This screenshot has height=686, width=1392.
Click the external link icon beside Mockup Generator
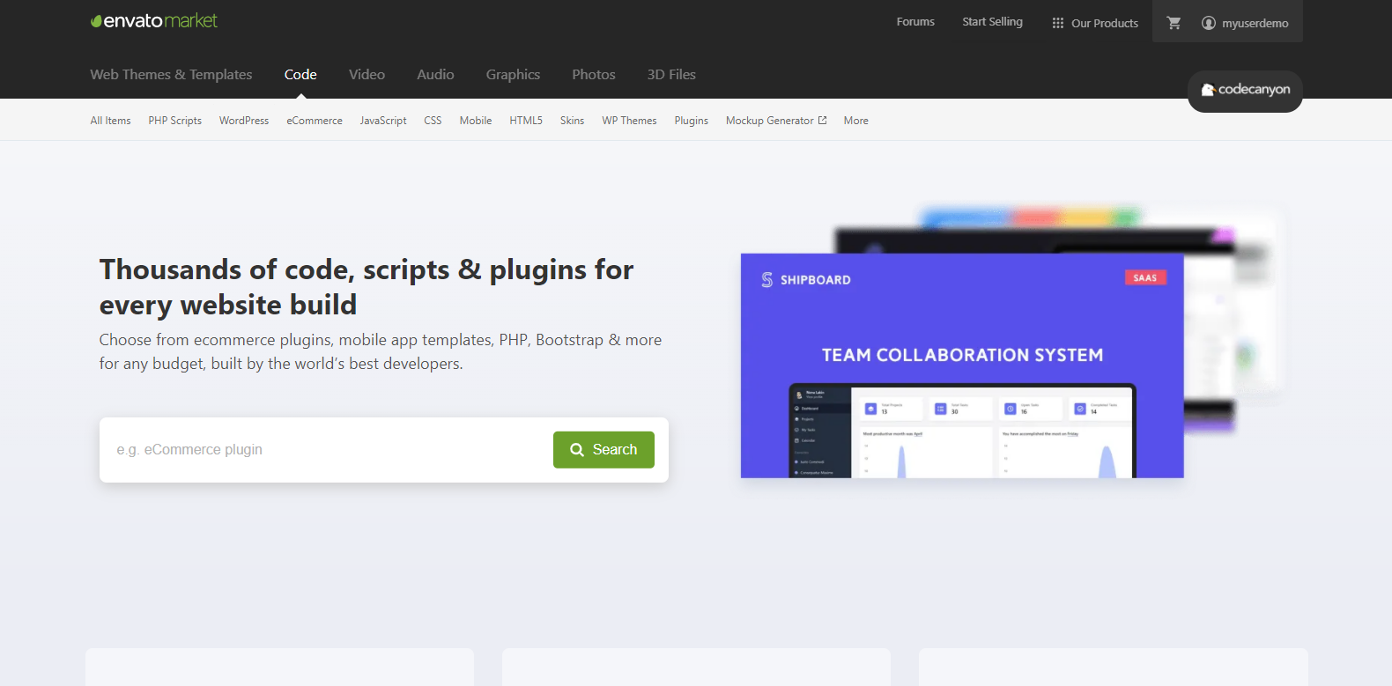823,121
